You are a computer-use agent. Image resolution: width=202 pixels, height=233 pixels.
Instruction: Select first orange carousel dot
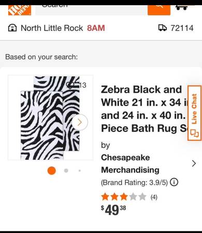pyautogui.click(x=52, y=171)
